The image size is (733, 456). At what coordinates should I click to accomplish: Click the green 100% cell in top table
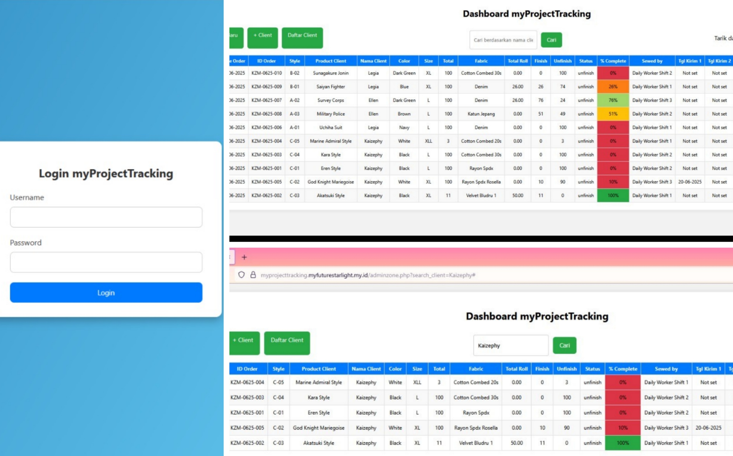(x=613, y=195)
